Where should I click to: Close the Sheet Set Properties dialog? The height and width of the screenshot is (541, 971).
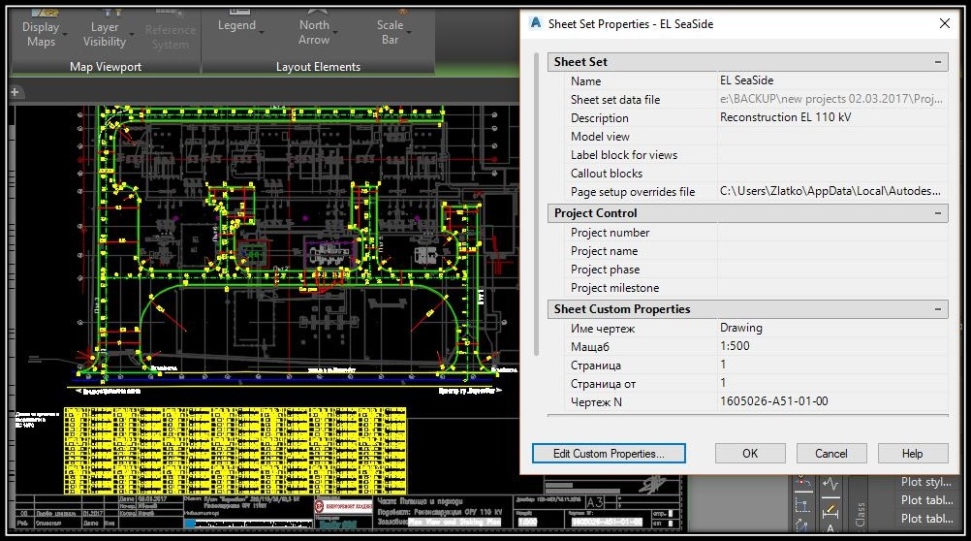(x=945, y=23)
